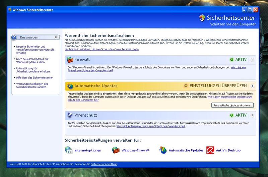This screenshot has width=268, height=177.
Task: Open link Wie tragen automatische Updates zum Schutz
Action: coord(229,97)
